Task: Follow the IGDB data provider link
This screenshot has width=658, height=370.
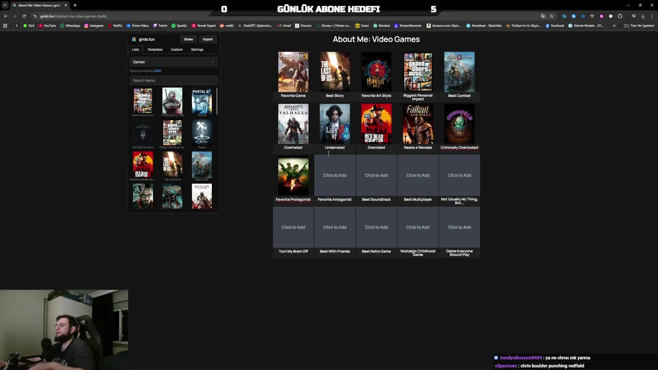Action: pos(158,71)
